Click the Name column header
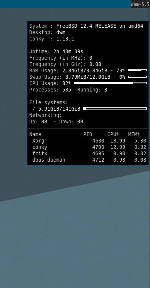The height and width of the screenshot is (288, 150). click(35, 135)
